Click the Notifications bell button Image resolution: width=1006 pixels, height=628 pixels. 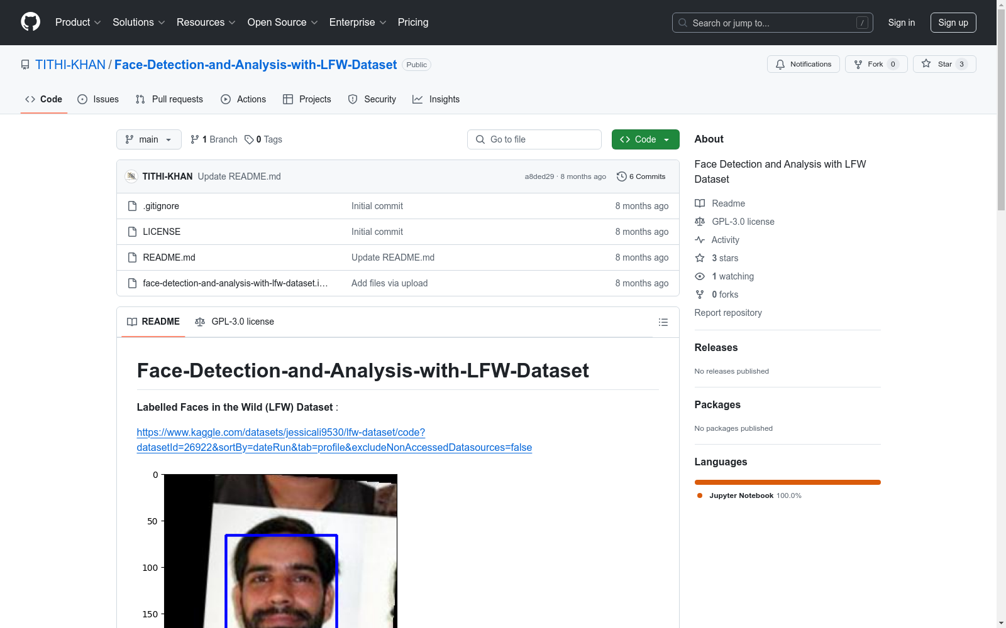click(803, 64)
